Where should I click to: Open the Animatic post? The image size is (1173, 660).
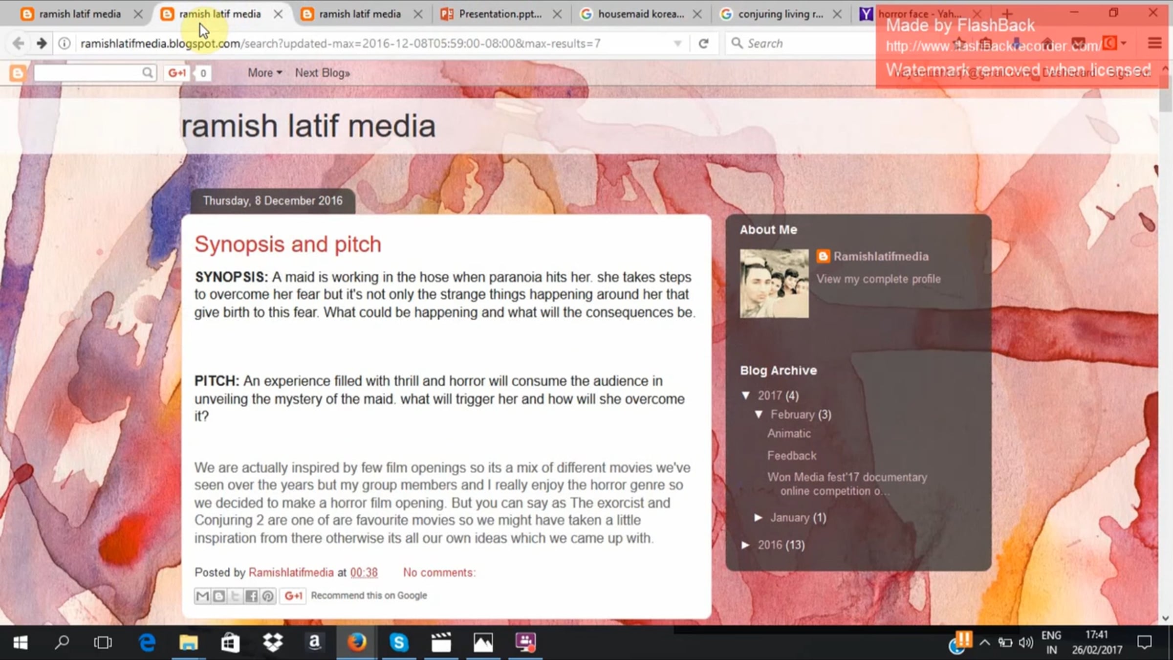coord(789,434)
